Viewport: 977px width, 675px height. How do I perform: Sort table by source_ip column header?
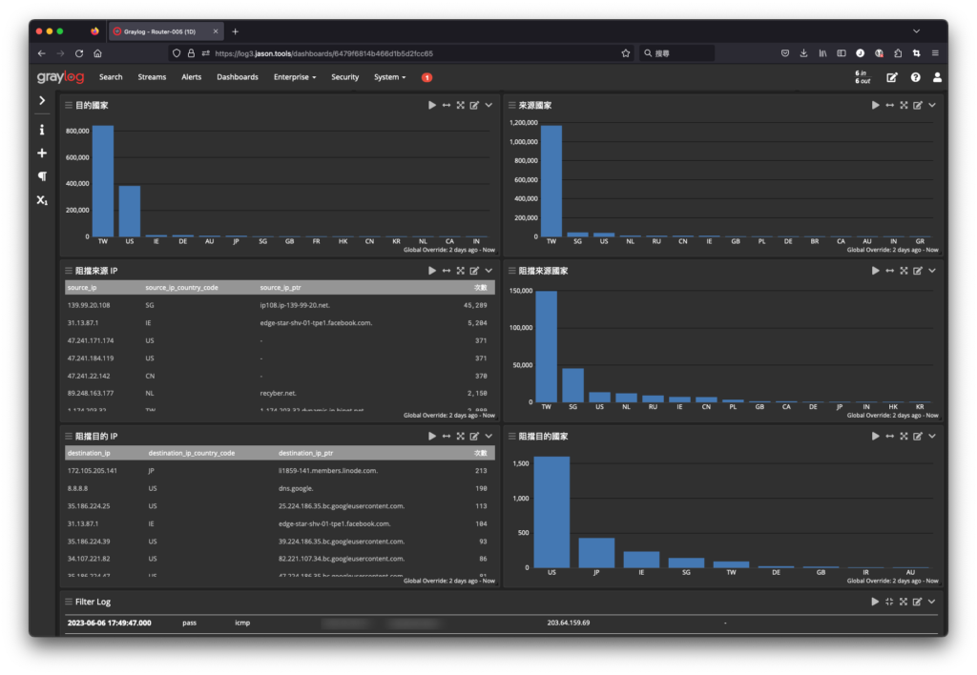click(82, 288)
